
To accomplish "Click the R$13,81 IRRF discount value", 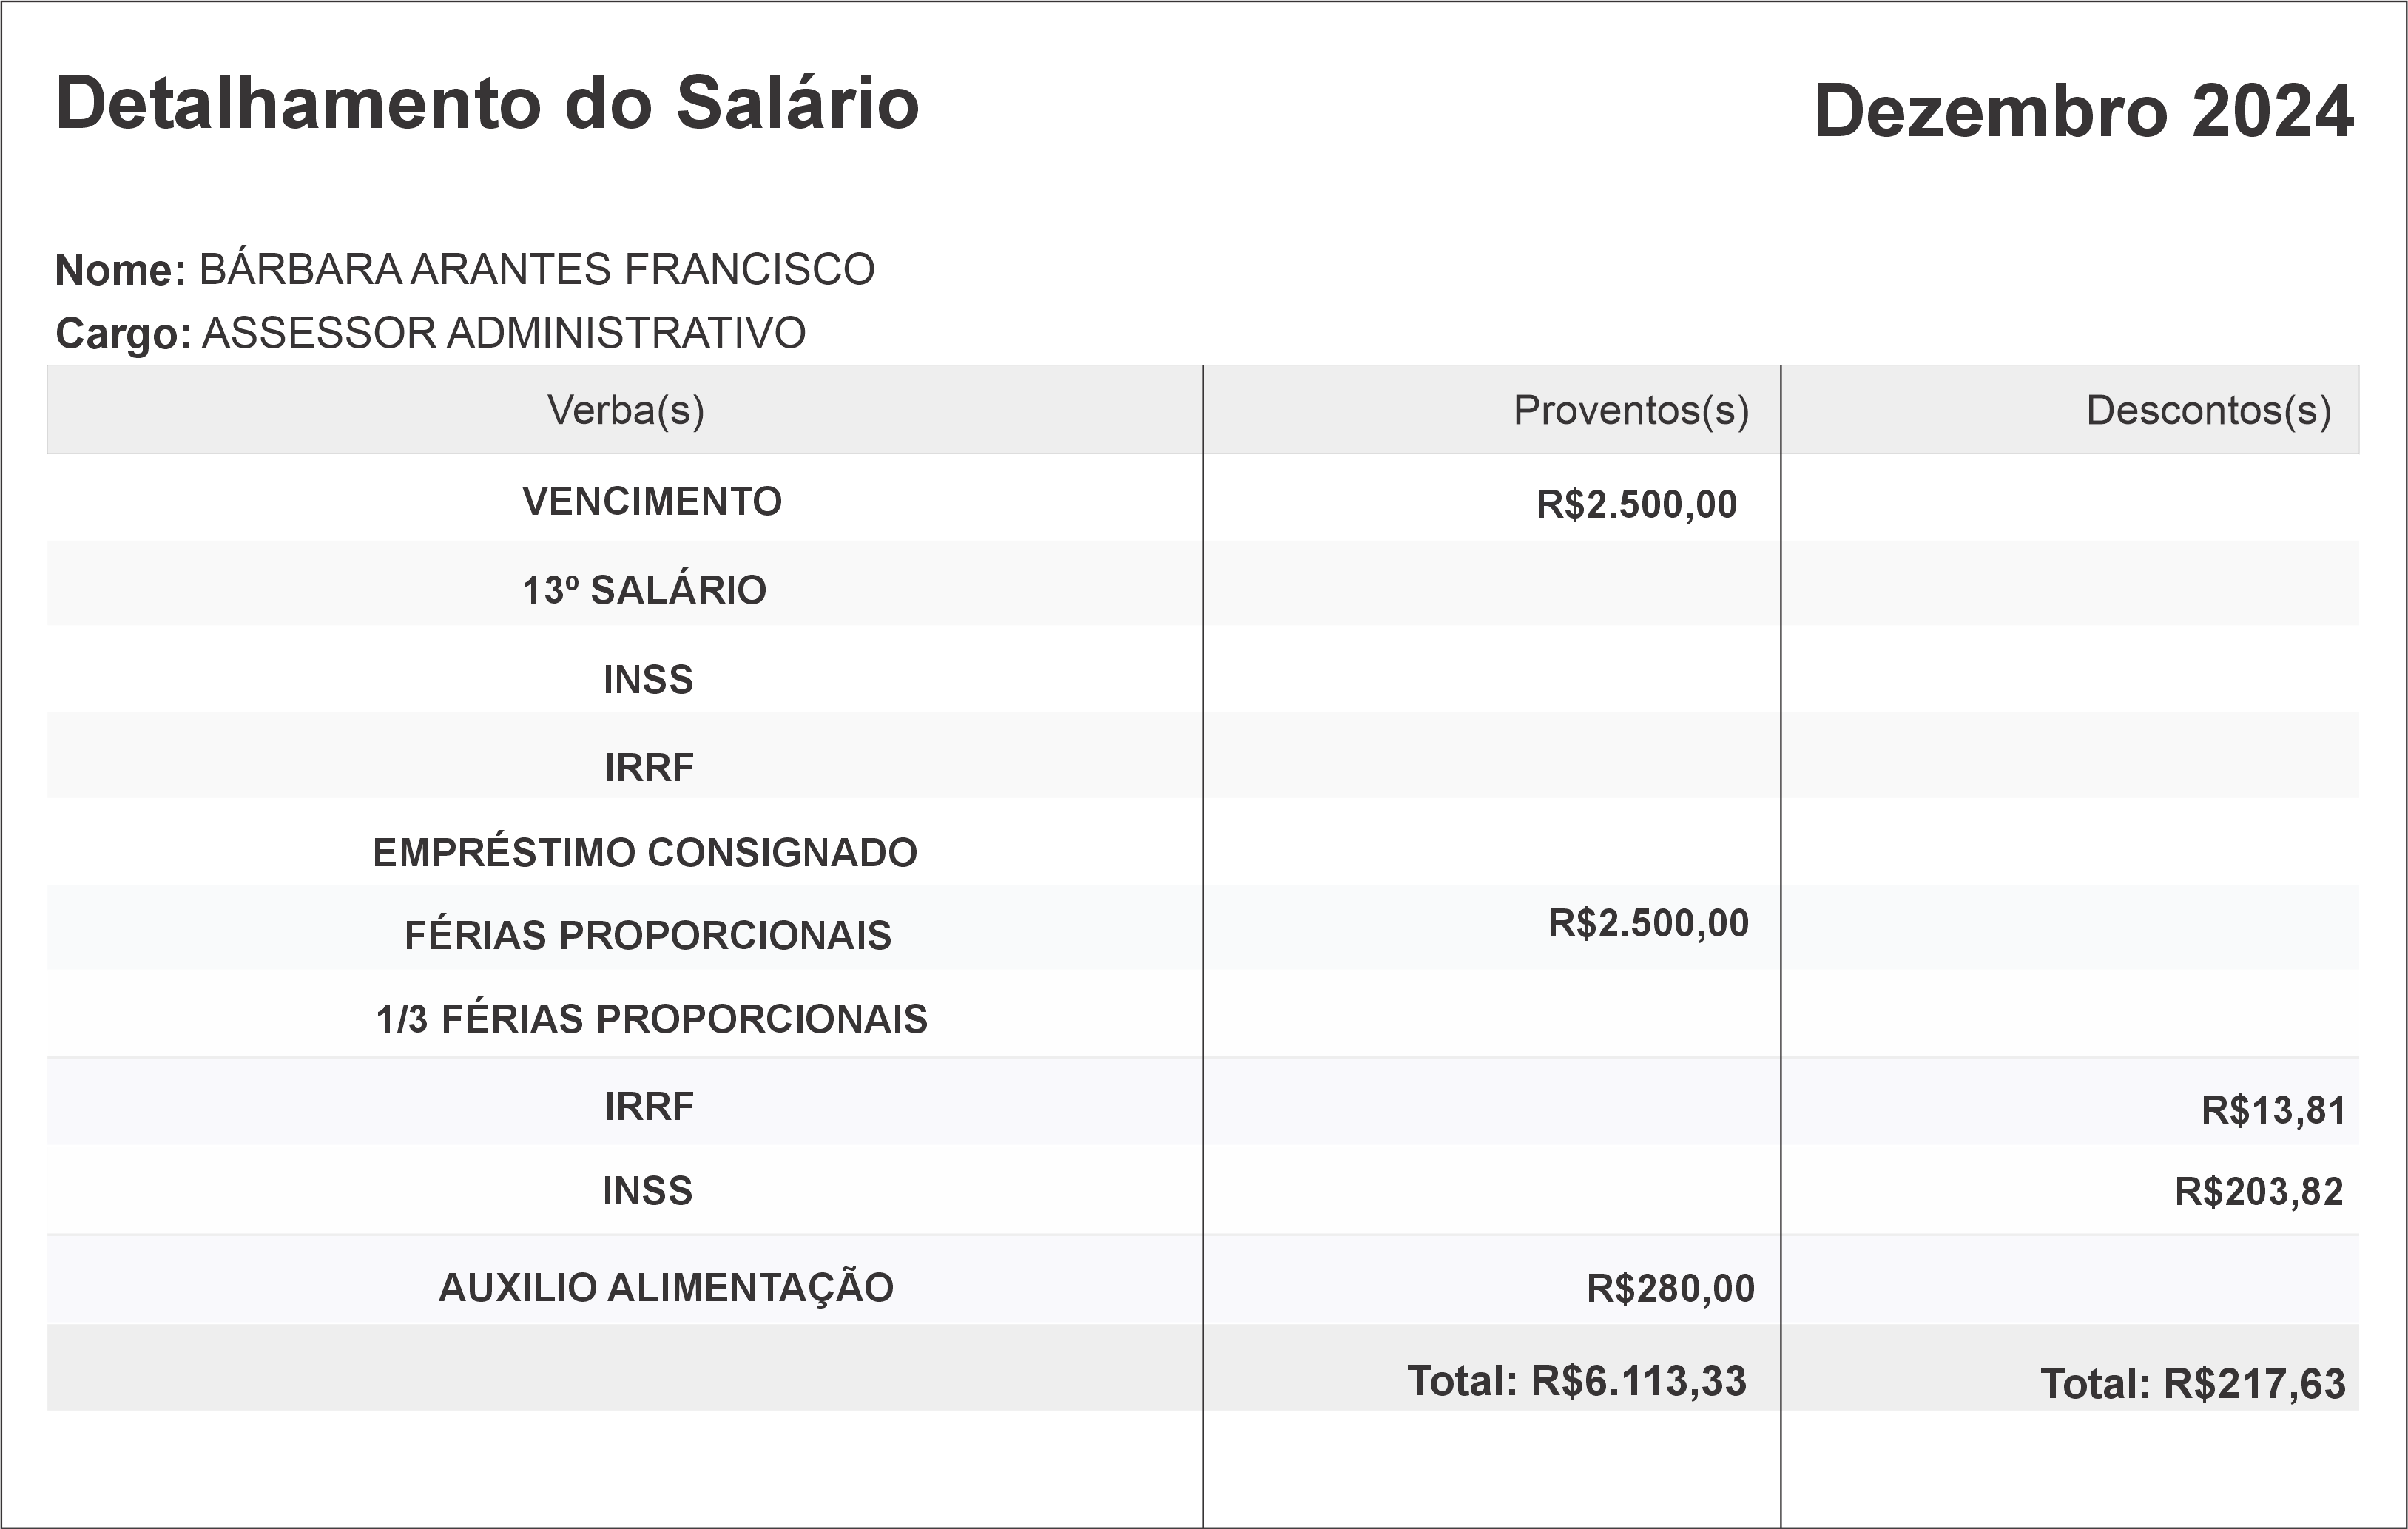I will tap(2273, 1110).
